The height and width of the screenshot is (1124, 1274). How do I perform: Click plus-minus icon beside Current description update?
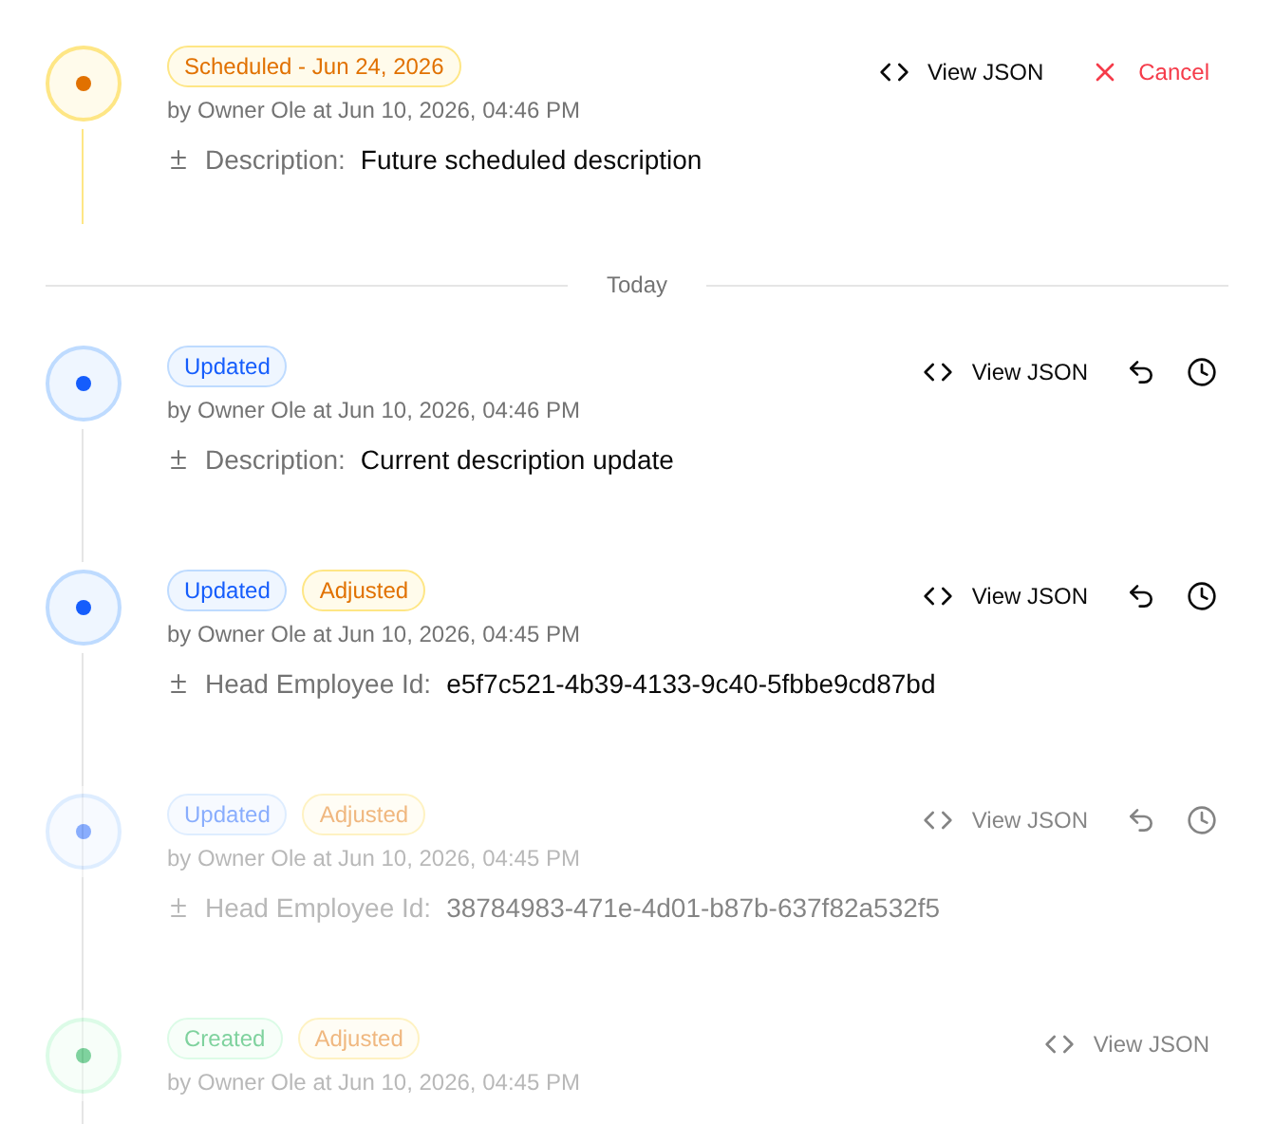[x=178, y=460]
